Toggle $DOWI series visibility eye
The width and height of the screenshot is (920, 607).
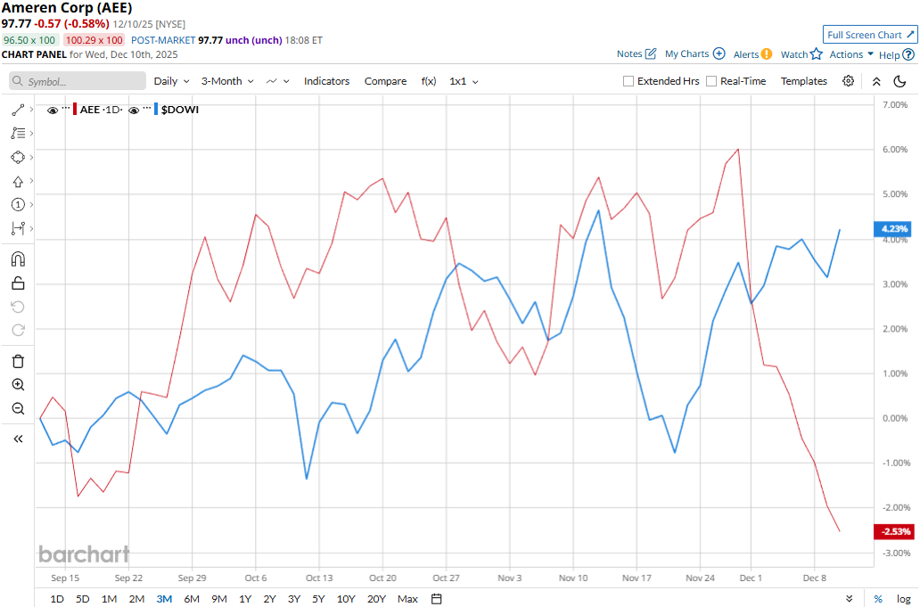coord(134,110)
